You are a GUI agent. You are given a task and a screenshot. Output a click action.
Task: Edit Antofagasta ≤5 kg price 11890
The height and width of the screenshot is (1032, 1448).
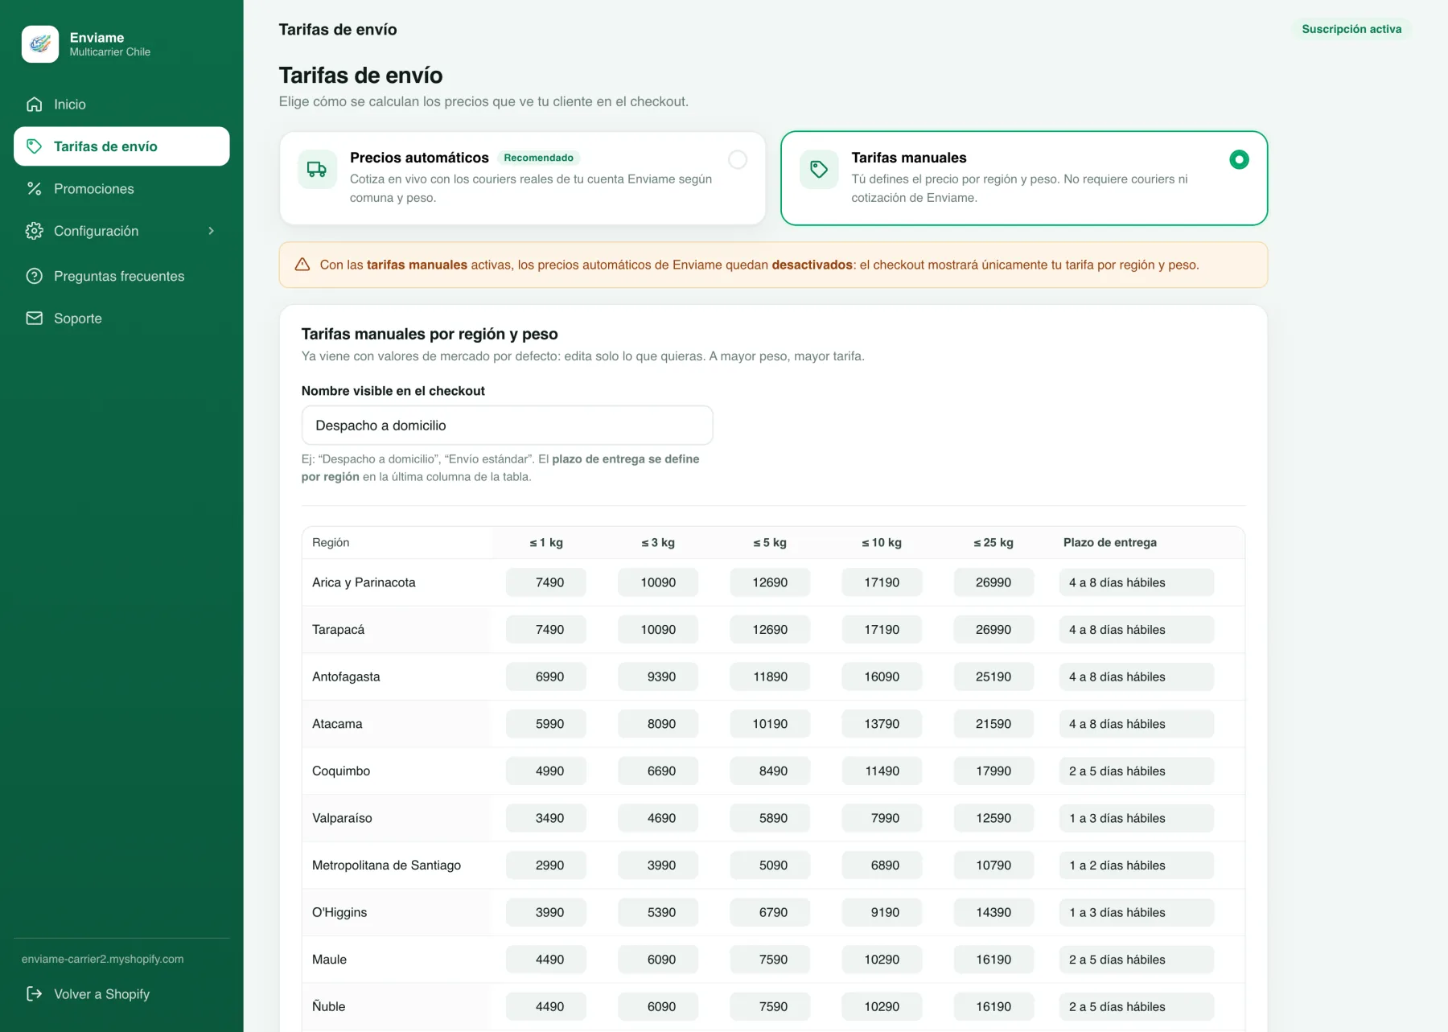(x=770, y=676)
